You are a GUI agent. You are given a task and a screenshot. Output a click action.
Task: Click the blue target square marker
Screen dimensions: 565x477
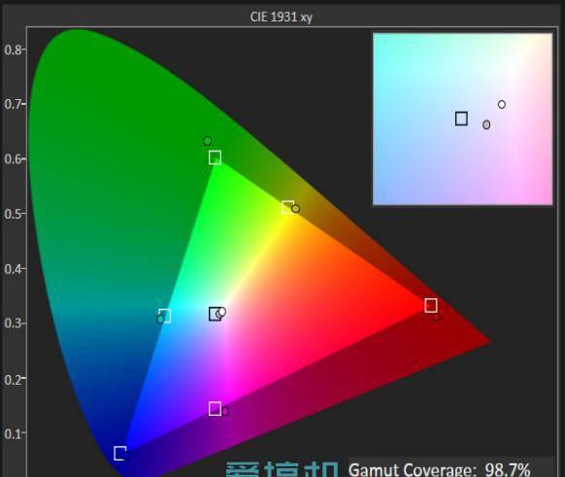pyautogui.click(x=120, y=454)
